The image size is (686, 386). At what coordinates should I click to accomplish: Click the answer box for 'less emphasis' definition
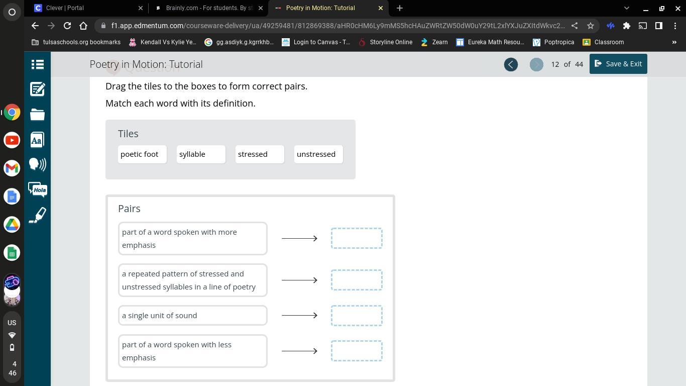coord(357,351)
